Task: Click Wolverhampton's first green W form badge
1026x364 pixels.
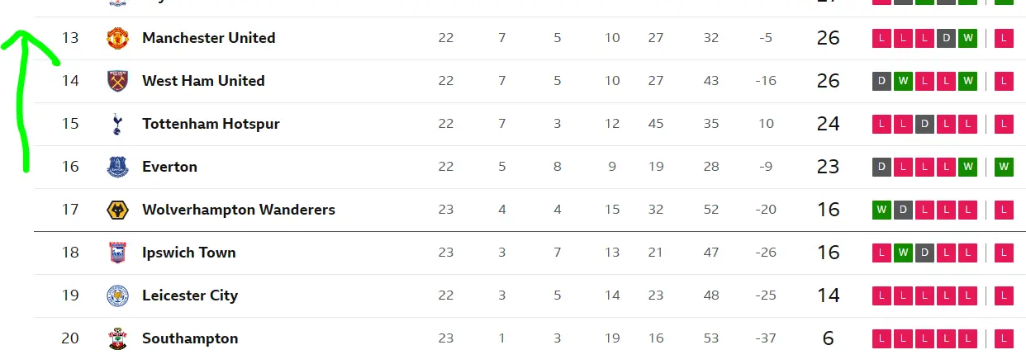Action: tap(881, 210)
